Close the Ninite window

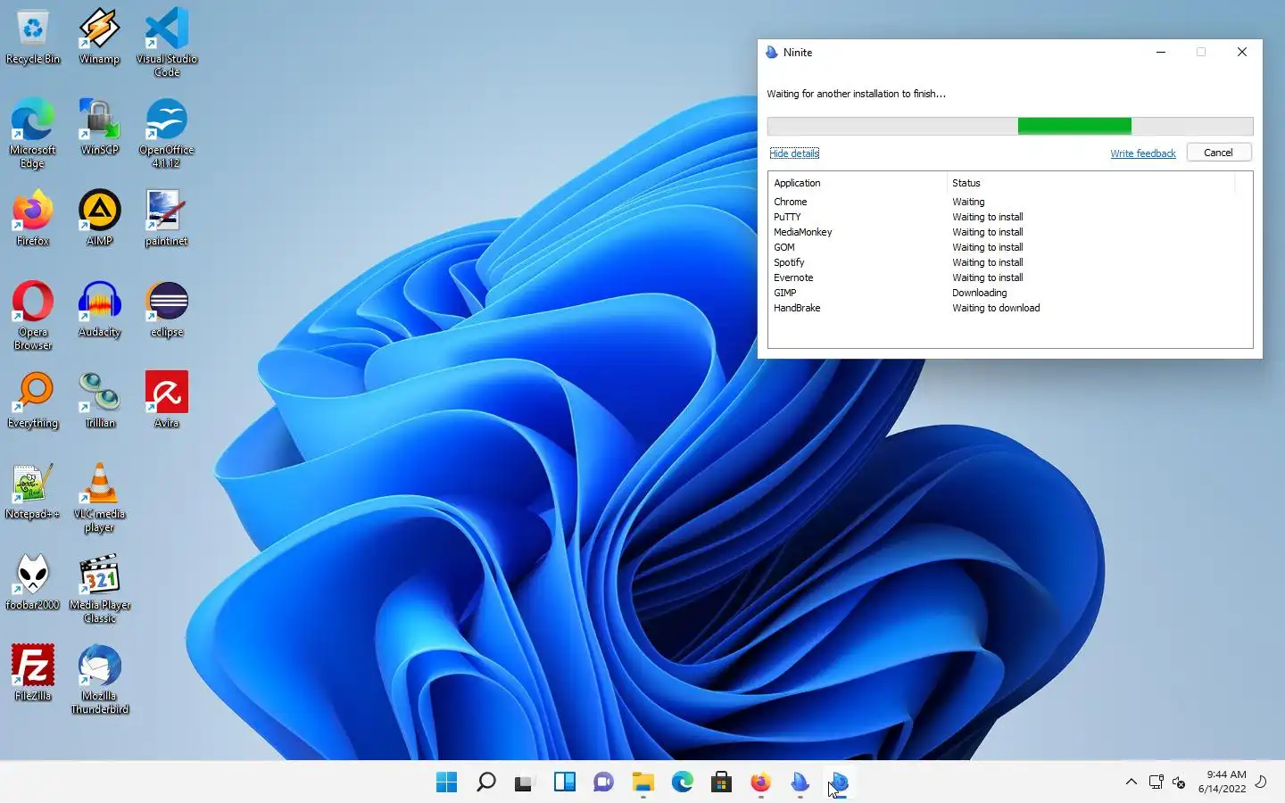click(1241, 53)
